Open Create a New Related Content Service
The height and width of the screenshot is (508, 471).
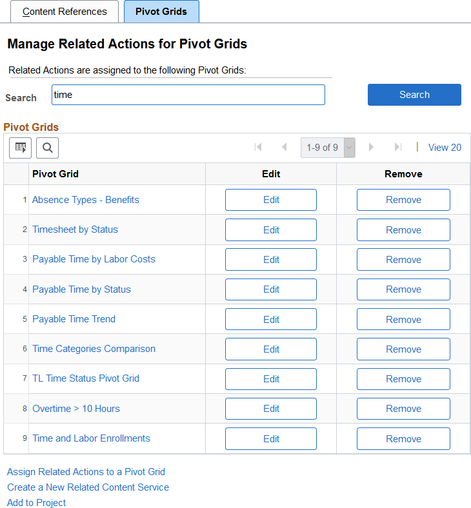coord(88,487)
